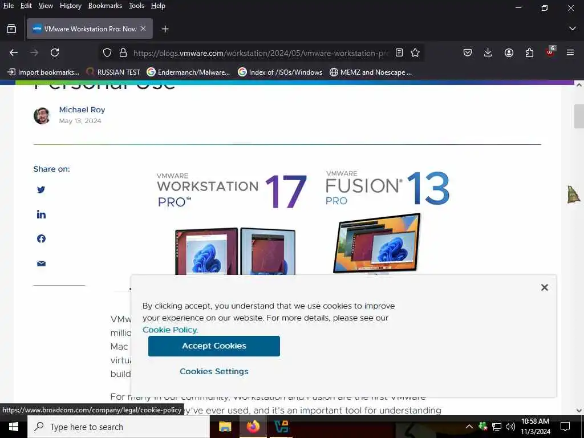Screen dimensions: 584x438
Task: Bookmark this page with the star
Action: (x=415, y=52)
